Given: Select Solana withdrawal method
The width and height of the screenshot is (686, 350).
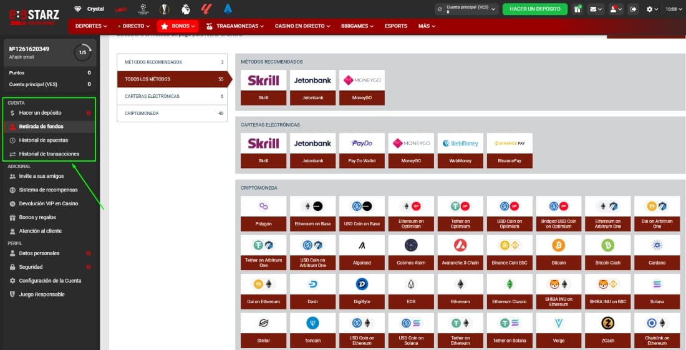Looking at the screenshot, I should click(x=657, y=291).
